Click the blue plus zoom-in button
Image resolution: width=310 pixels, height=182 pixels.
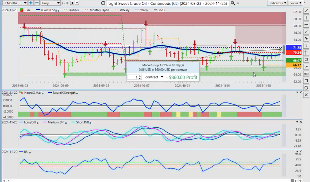31,3
